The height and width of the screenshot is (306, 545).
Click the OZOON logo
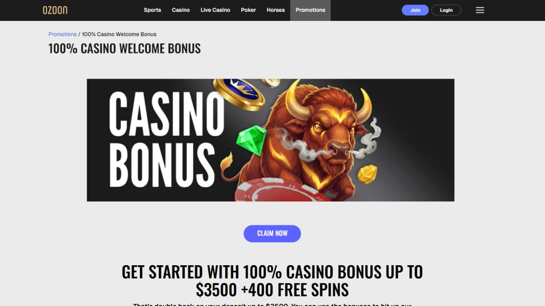click(55, 10)
